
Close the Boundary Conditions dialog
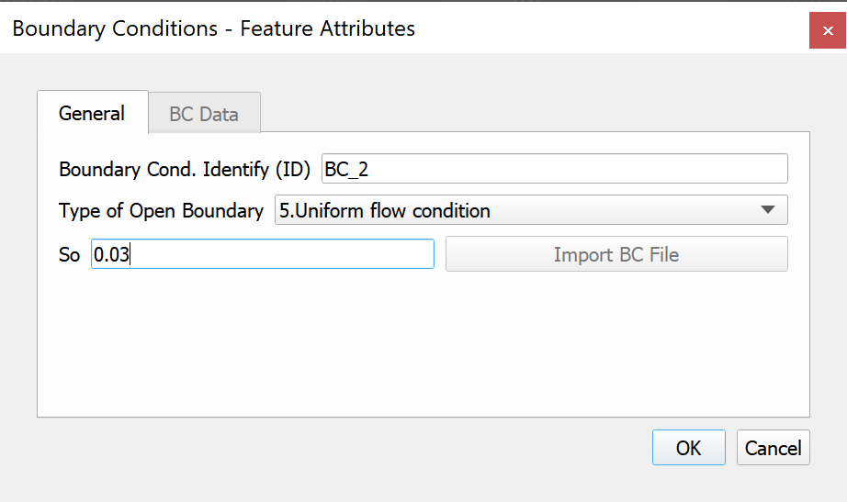[827, 29]
